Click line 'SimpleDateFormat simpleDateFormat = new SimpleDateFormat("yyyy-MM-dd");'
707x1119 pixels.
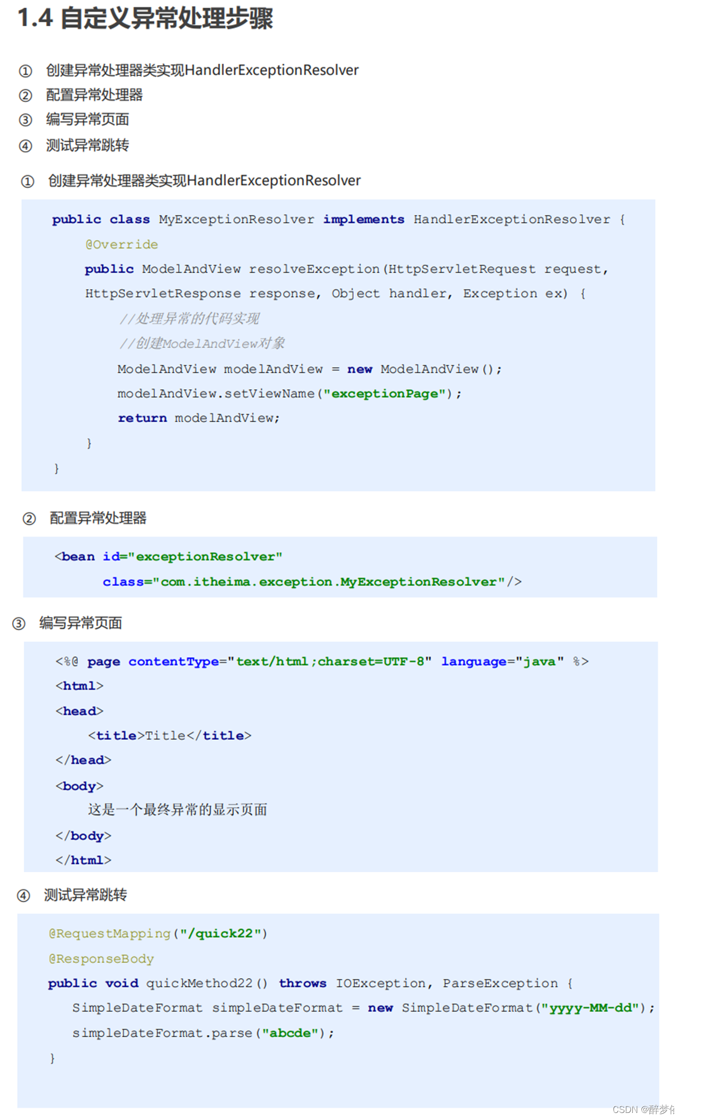coord(363,1008)
